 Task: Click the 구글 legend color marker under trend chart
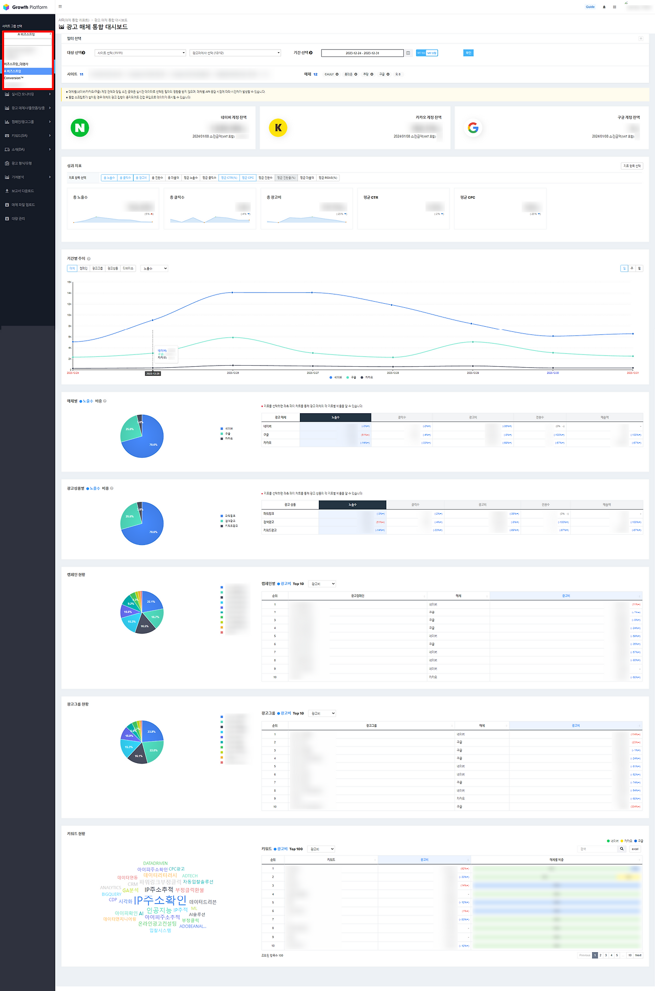pyautogui.click(x=348, y=377)
